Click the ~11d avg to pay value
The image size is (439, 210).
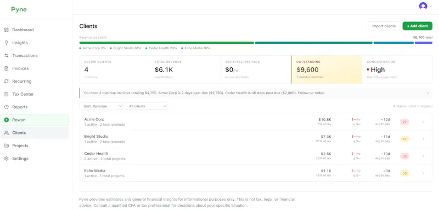pyautogui.click(x=385, y=137)
